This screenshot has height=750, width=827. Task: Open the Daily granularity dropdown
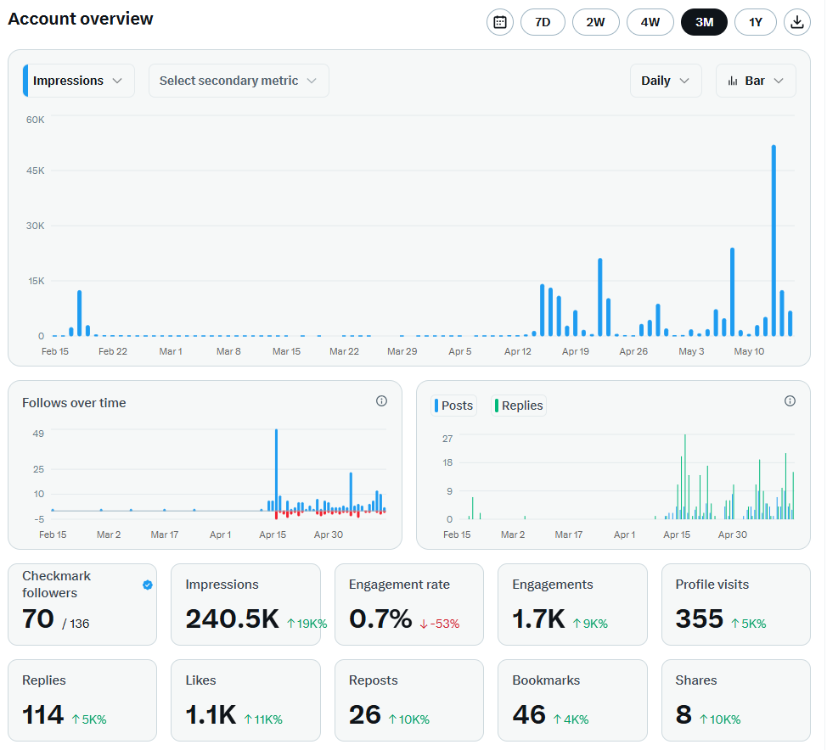pos(666,81)
